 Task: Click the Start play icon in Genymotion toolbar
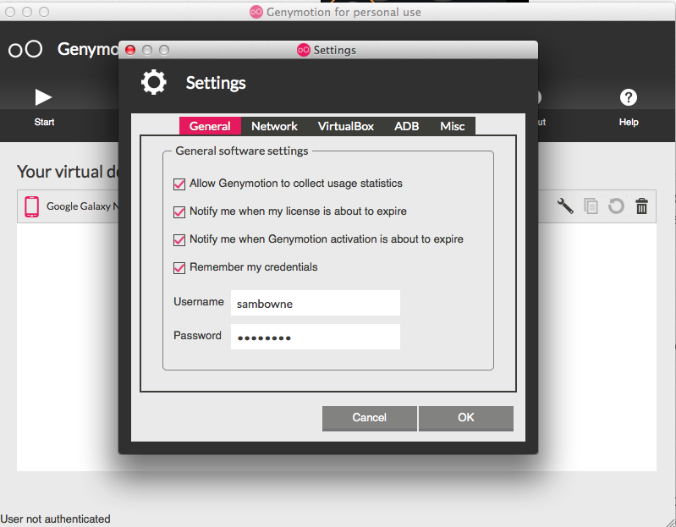pos(43,97)
